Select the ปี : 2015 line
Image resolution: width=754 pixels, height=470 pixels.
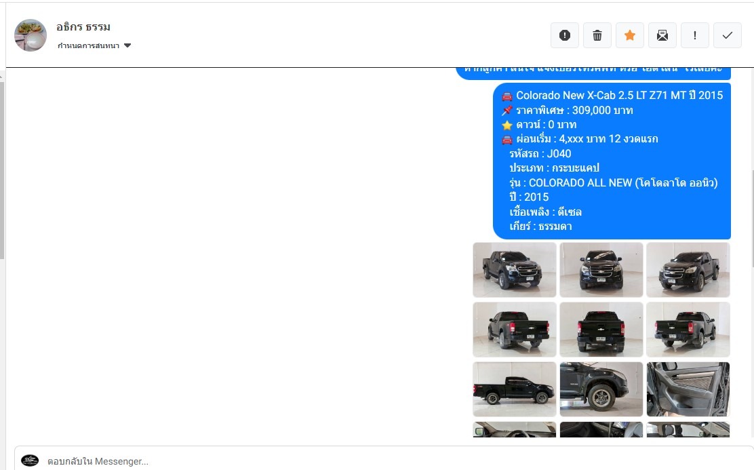529,197
